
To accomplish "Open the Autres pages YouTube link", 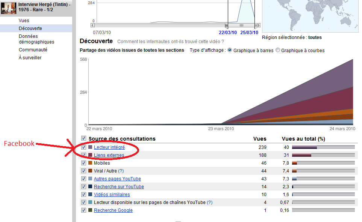I will click(117, 179).
